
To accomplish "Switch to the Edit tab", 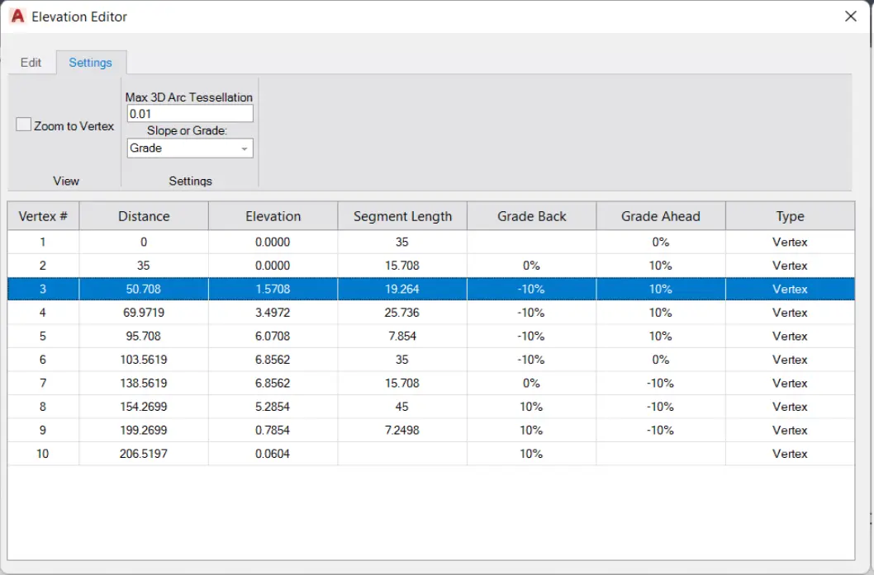I will 31,63.
